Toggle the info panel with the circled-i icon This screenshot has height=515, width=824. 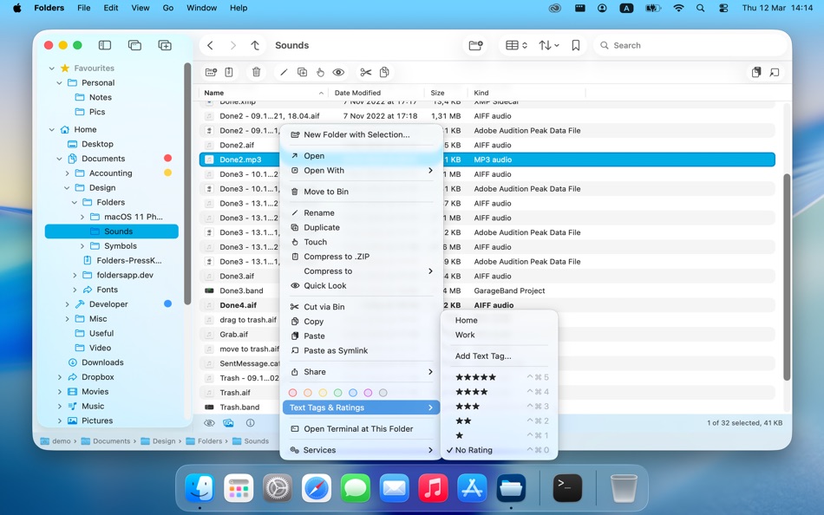pos(250,423)
